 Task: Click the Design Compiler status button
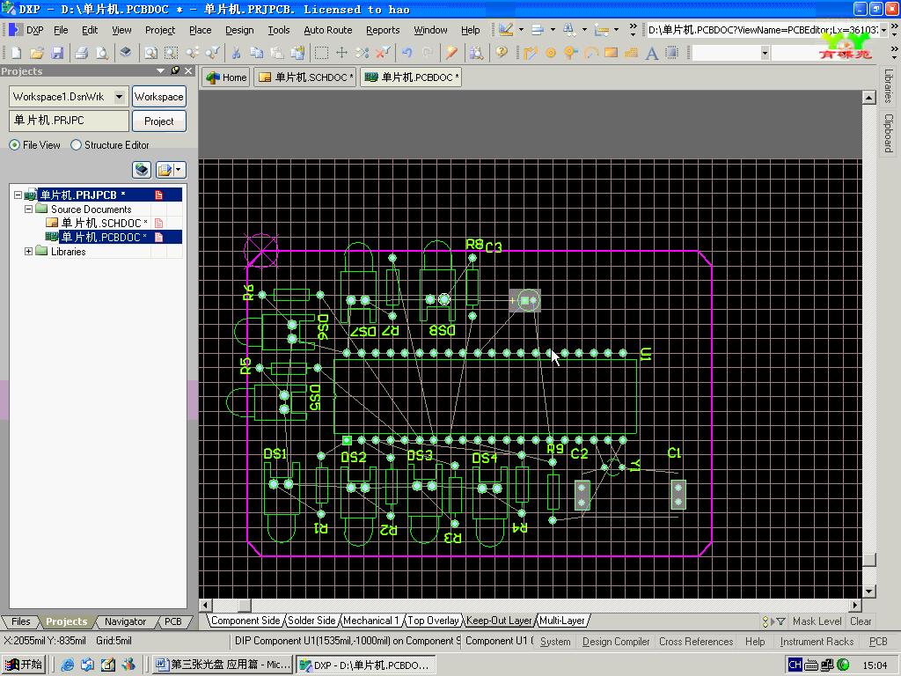(x=615, y=642)
